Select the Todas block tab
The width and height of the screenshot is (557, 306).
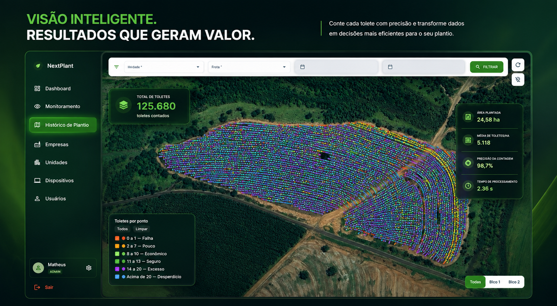(x=475, y=282)
